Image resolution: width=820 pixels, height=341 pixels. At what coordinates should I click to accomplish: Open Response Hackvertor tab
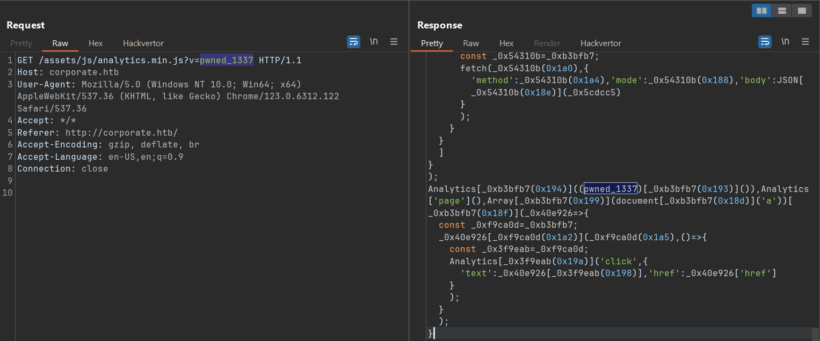coord(601,43)
